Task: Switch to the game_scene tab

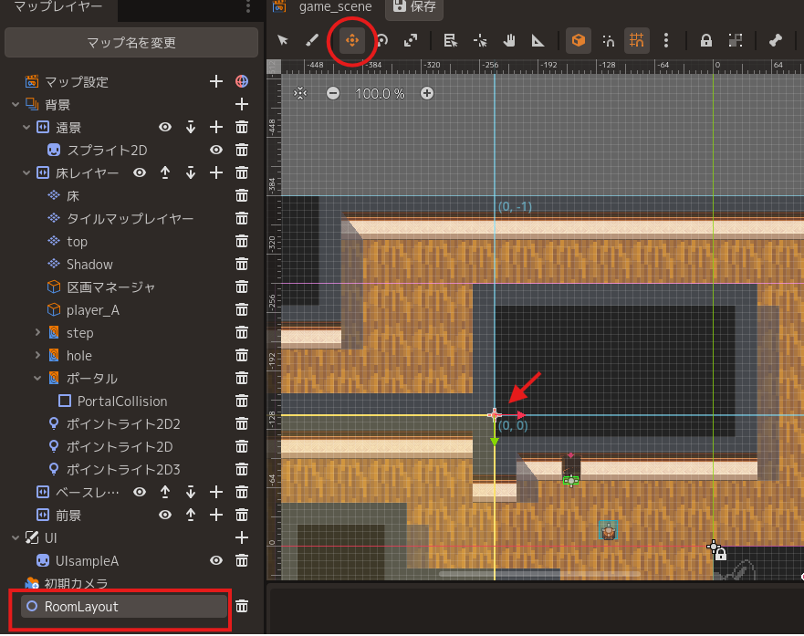Action: click(x=335, y=7)
